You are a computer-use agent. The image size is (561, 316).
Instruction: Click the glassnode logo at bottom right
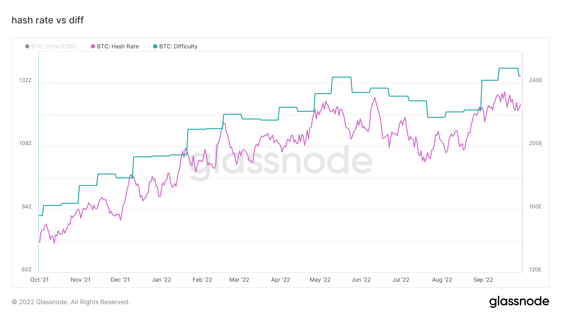[519, 302]
